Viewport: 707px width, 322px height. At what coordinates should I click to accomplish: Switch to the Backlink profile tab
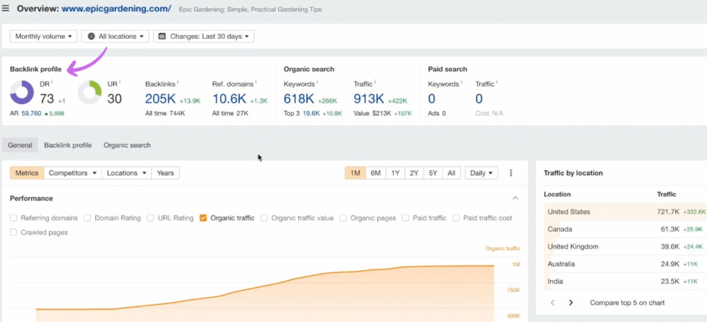pyautogui.click(x=68, y=145)
